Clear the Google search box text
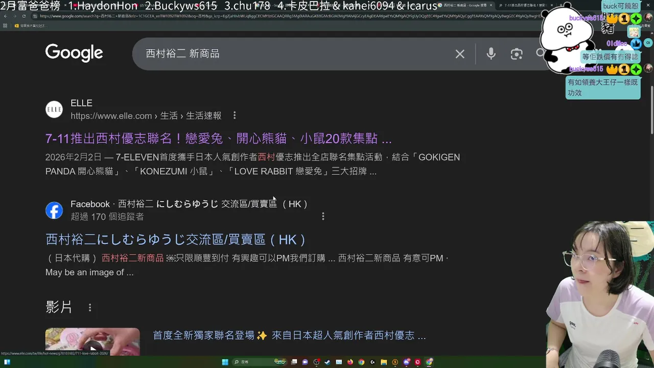 (x=460, y=54)
